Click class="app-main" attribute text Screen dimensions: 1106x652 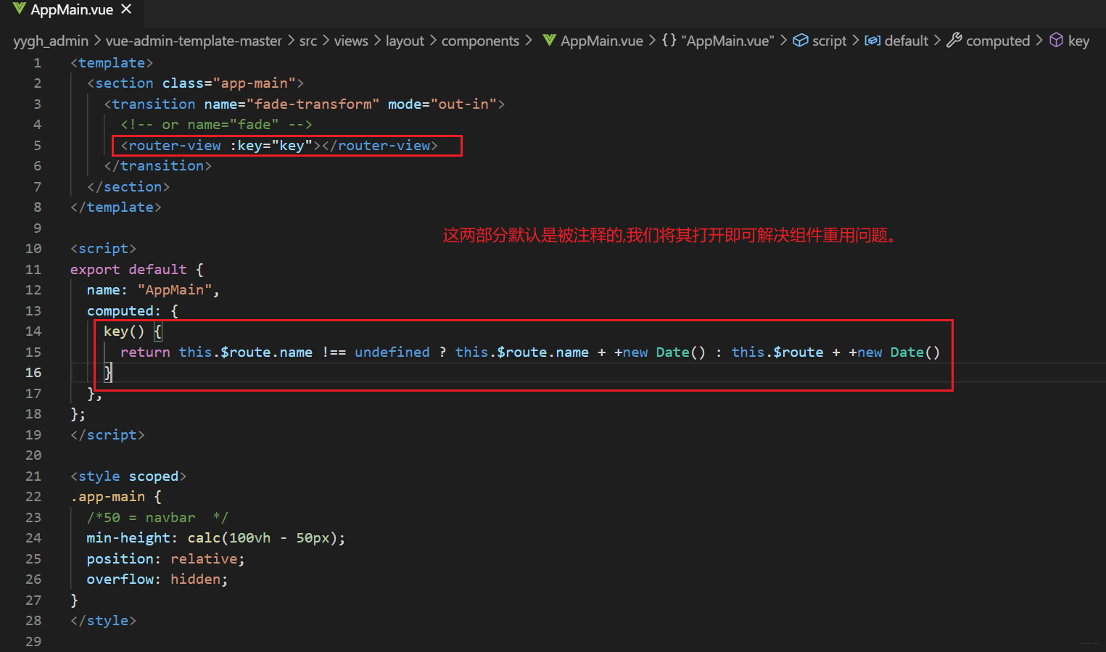click(228, 83)
